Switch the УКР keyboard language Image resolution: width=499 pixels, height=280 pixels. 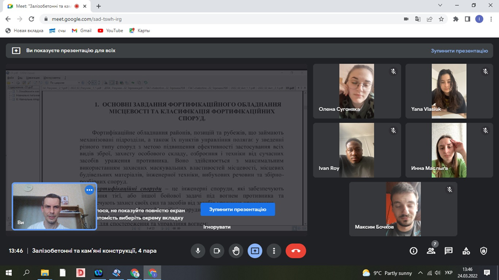point(449,273)
